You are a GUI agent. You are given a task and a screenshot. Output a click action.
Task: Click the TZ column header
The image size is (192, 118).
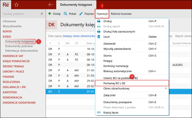(x=76, y=43)
